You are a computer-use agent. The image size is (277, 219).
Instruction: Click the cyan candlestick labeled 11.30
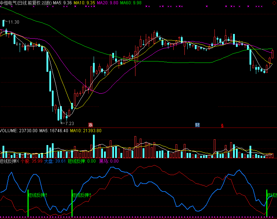tap(3, 23)
